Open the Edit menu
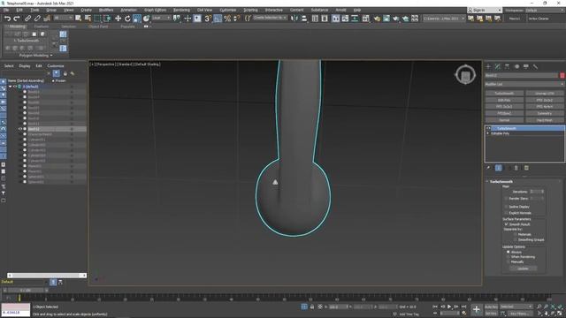 [x=19, y=10]
